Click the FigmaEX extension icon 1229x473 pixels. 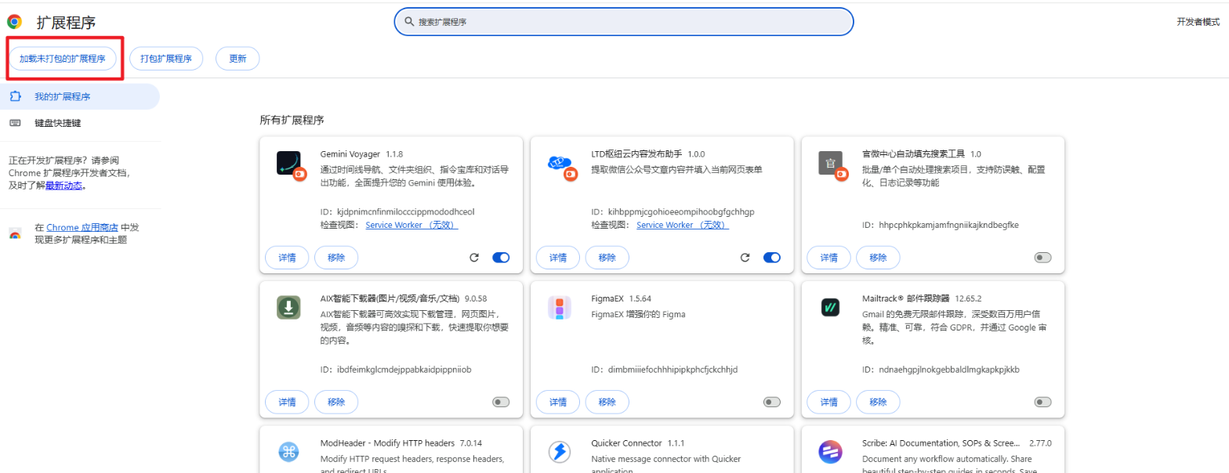coord(559,308)
